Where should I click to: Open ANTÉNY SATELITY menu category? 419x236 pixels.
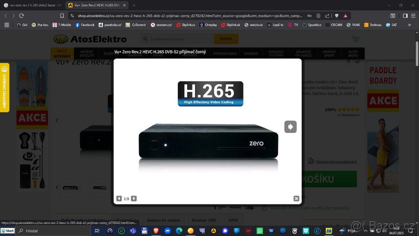tap(87, 53)
